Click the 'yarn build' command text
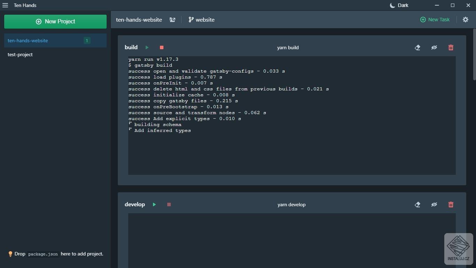Screen dimensions: 476x268 pos(288,47)
